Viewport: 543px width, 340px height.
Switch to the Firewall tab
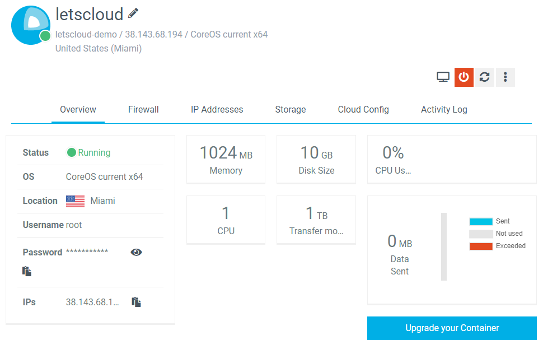tap(143, 110)
